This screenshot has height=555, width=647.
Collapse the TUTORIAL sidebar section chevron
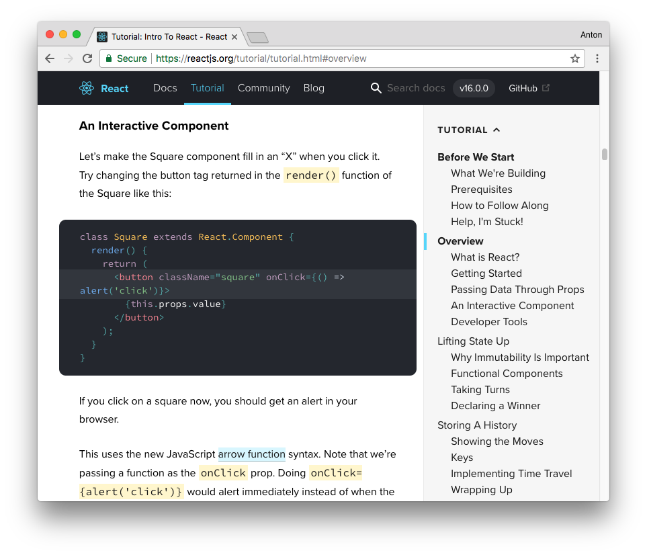(497, 130)
